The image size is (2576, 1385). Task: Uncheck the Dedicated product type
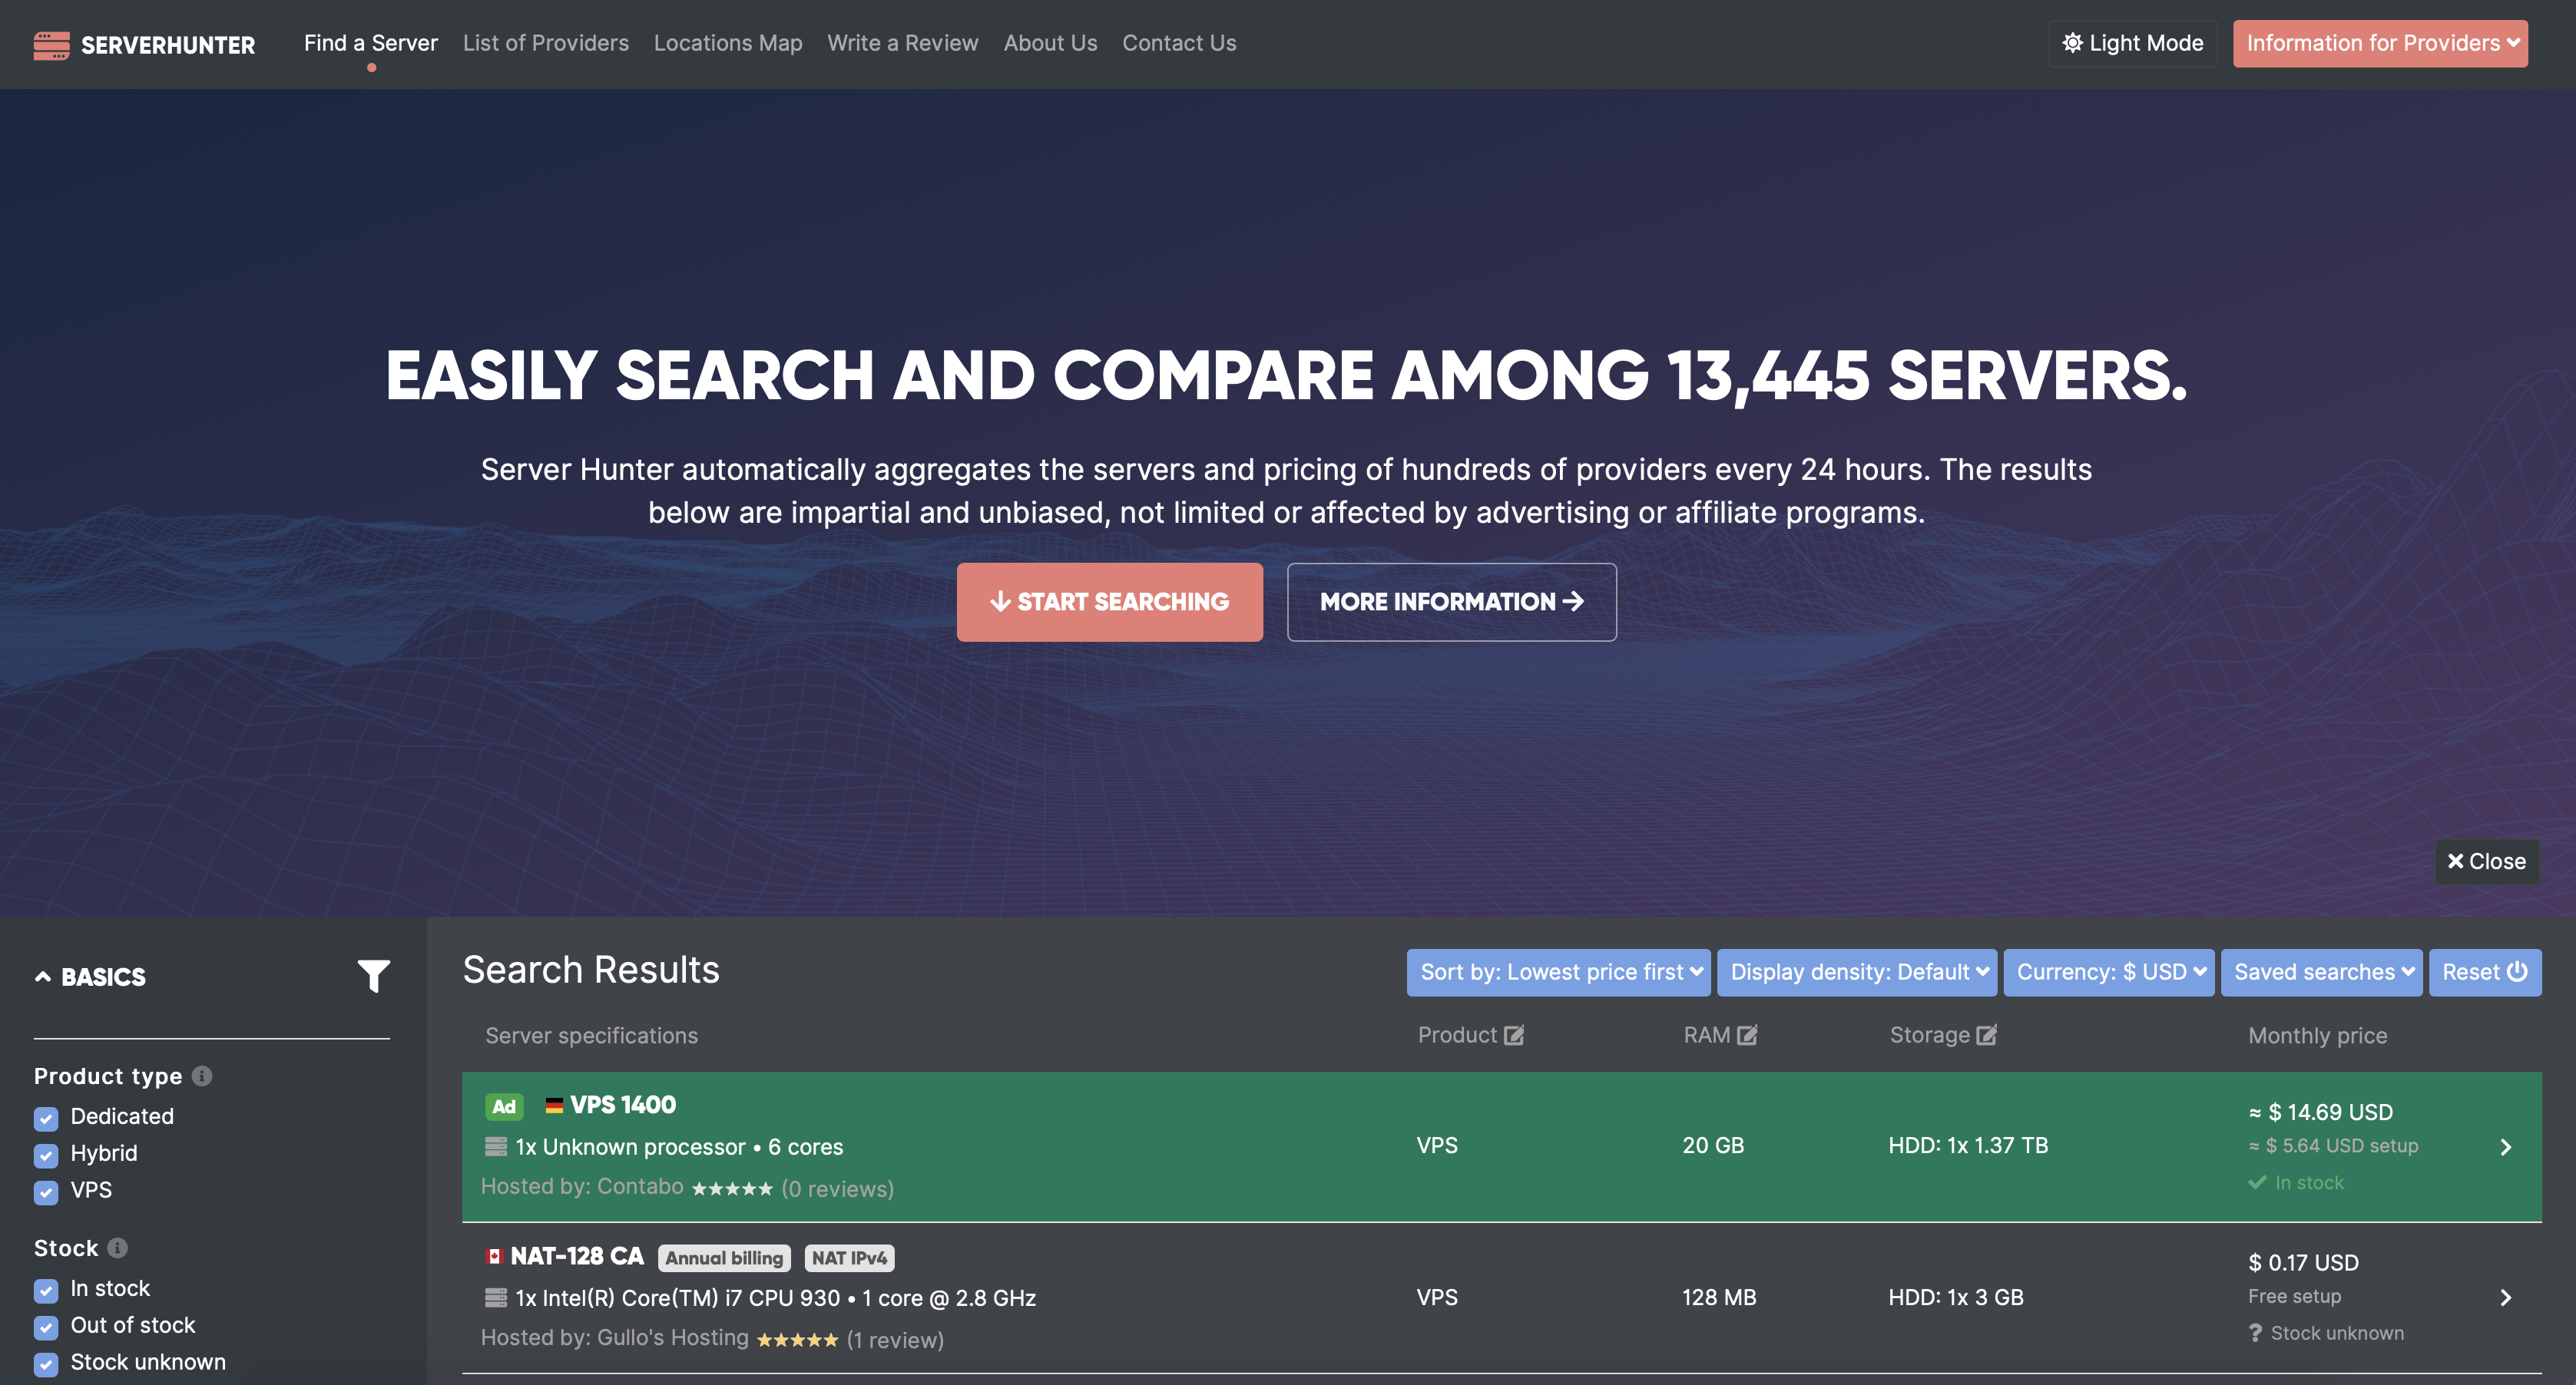[46, 1118]
